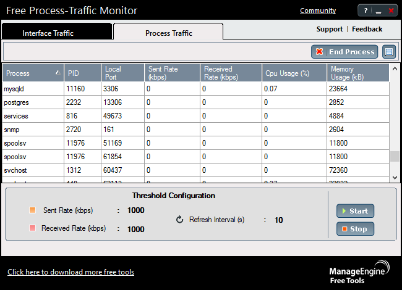
Task: Open the column chooser grid icon
Action: click(x=389, y=52)
